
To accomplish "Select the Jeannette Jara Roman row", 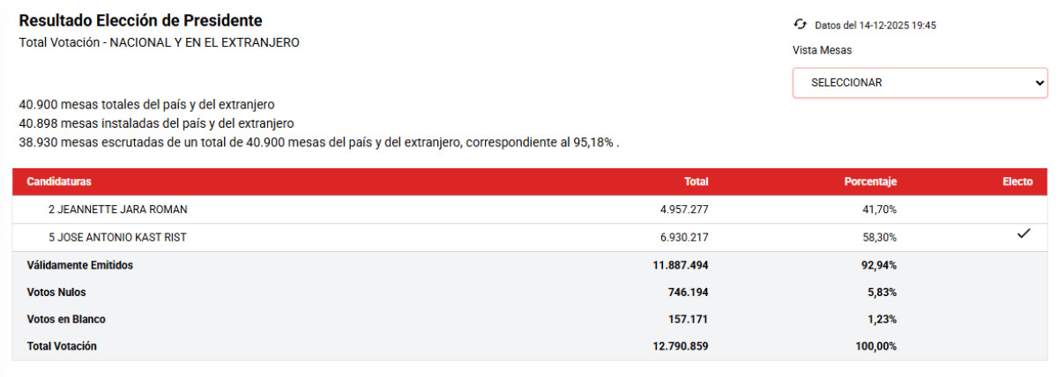I will coord(117,210).
